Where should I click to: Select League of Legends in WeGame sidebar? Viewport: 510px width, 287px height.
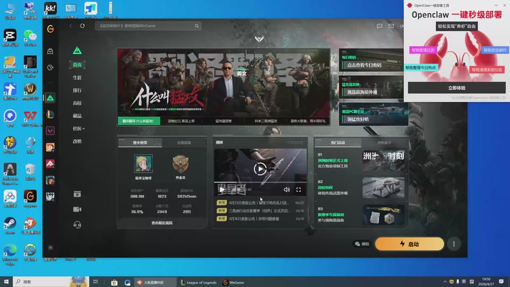[x=50, y=114]
